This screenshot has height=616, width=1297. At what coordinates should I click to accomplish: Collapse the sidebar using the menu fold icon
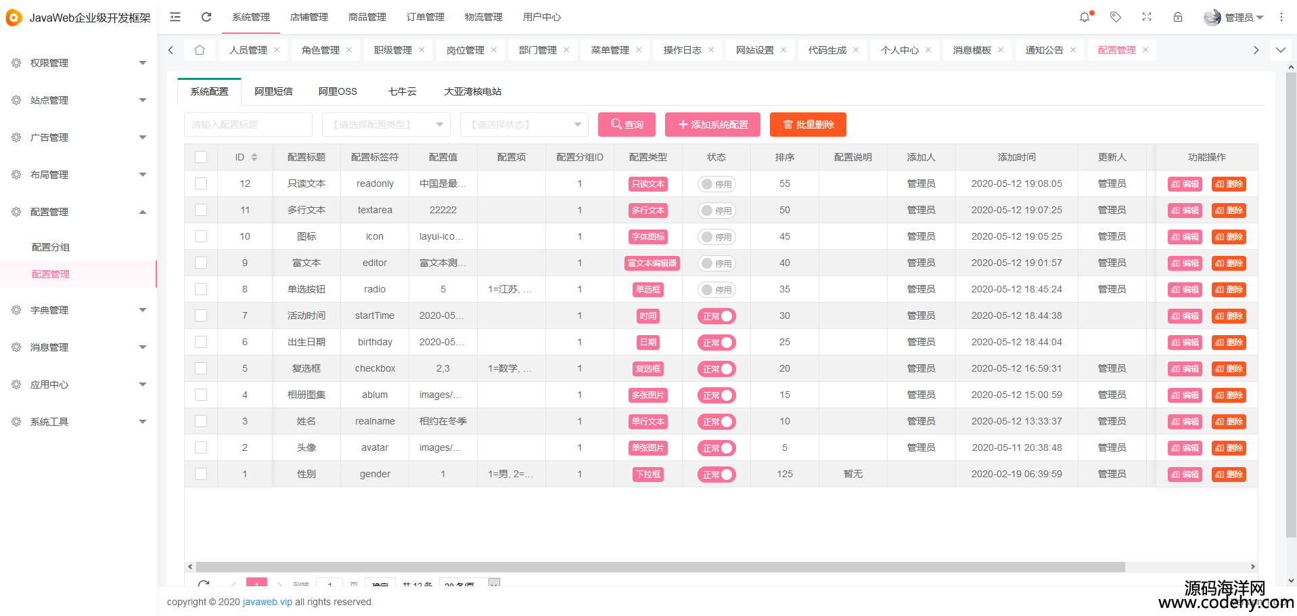click(x=175, y=17)
